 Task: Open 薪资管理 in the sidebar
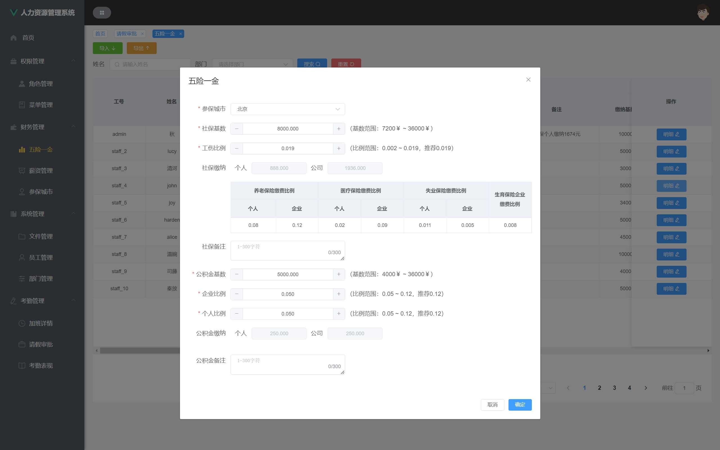(41, 171)
